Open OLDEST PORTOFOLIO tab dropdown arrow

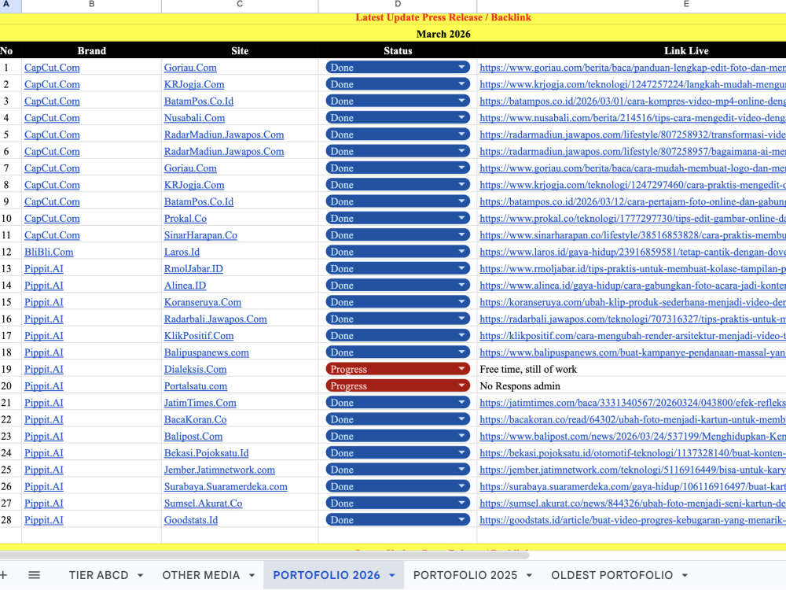coord(685,576)
